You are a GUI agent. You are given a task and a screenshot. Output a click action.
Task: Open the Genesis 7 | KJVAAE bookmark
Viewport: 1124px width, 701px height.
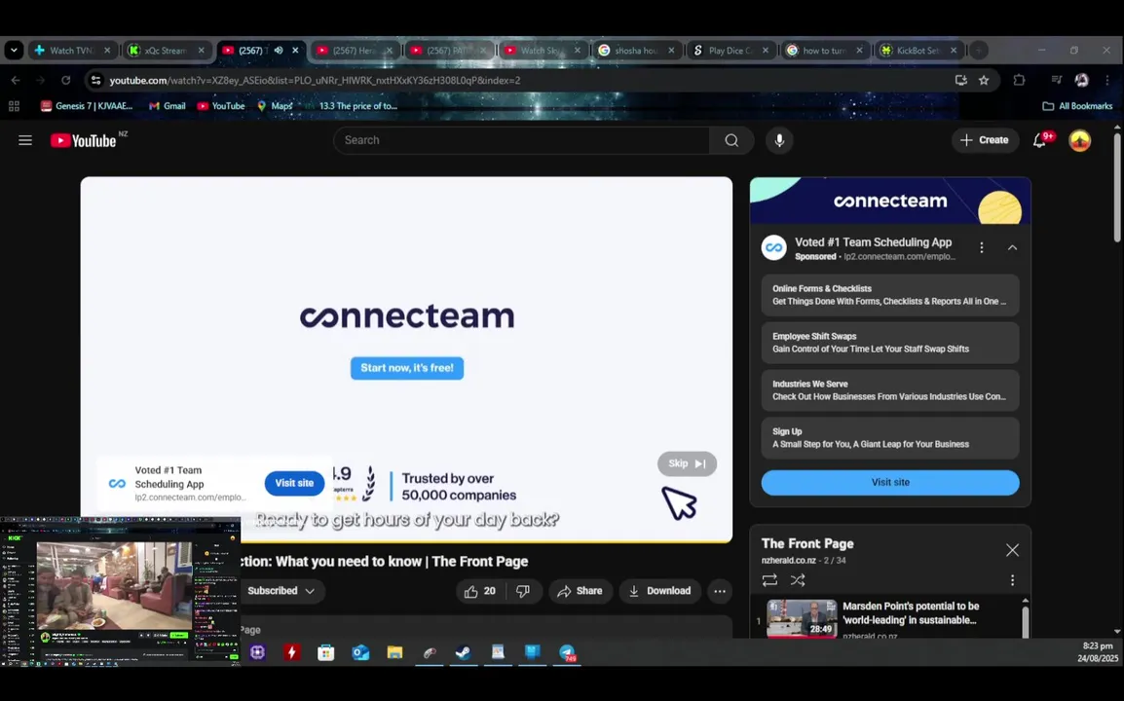[x=87, y=106]
